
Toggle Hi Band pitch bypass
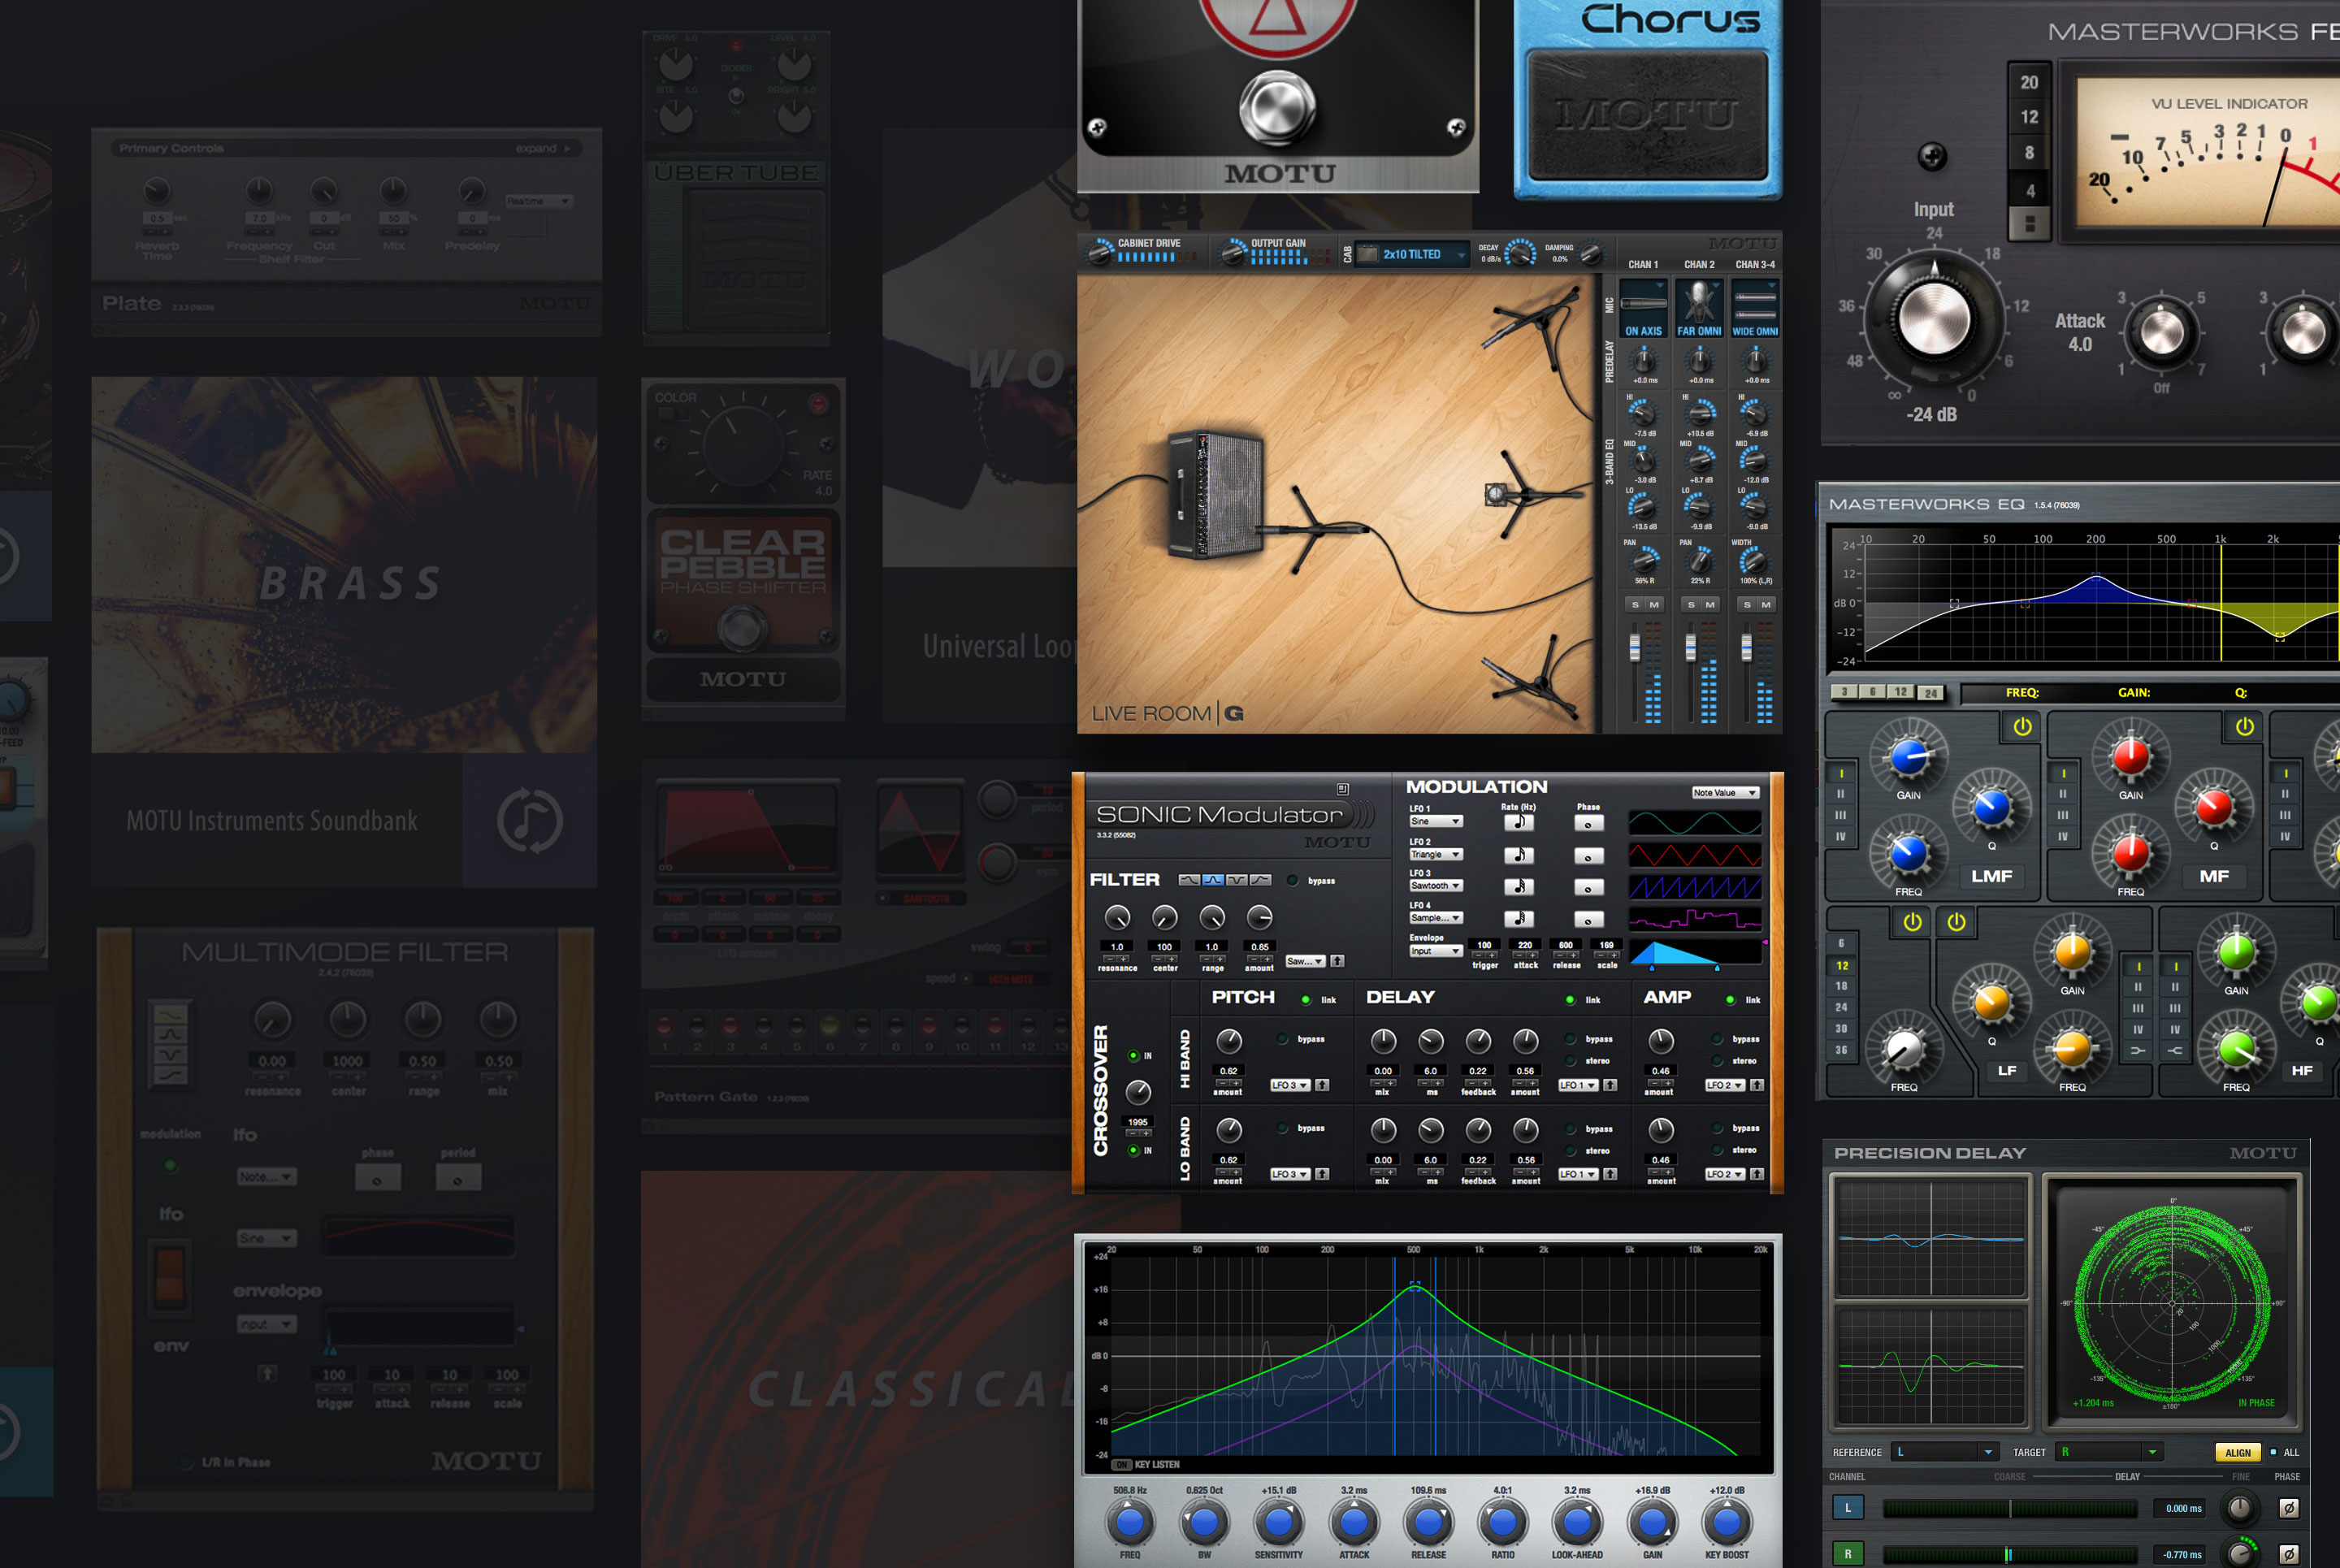coord(1282,1040)
